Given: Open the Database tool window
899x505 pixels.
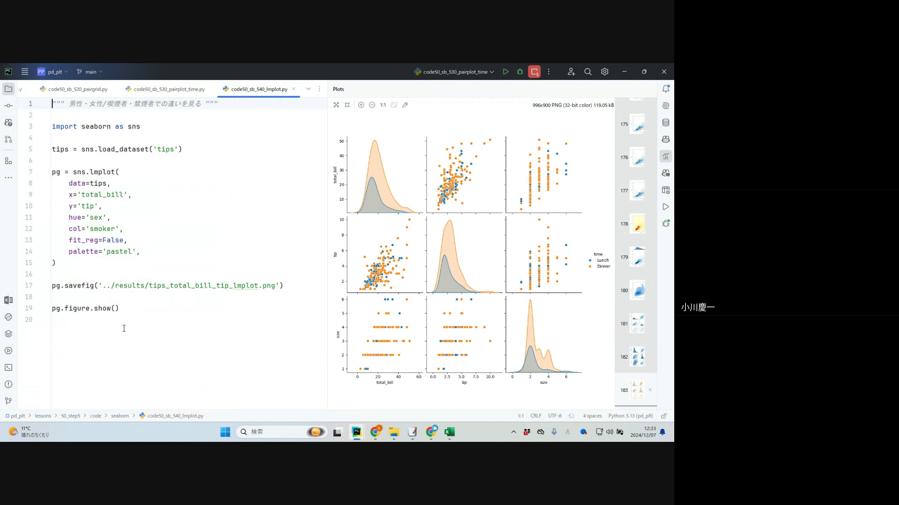Looking at the screenshot, I should pos(665,123).
